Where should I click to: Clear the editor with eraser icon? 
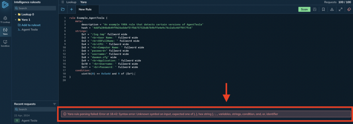tap(349, 9)
